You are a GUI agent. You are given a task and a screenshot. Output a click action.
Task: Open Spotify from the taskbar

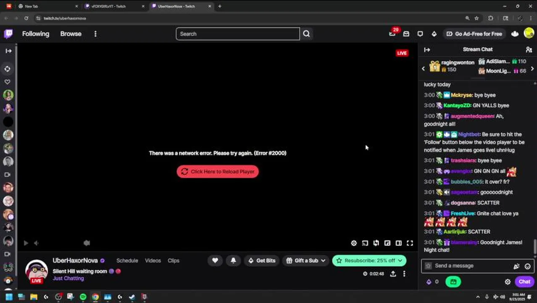[83, 297]
